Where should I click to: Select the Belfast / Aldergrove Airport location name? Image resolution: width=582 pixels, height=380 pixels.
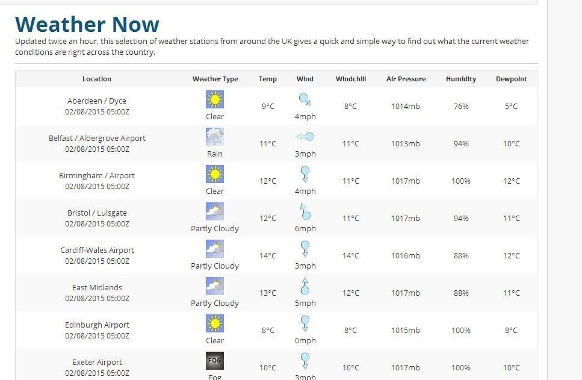tap(97, 138)
